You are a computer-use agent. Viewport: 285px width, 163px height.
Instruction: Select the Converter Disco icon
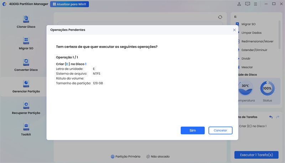click(26, 62)
